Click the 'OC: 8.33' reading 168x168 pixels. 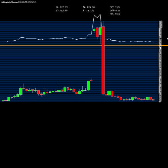point(115,7)
